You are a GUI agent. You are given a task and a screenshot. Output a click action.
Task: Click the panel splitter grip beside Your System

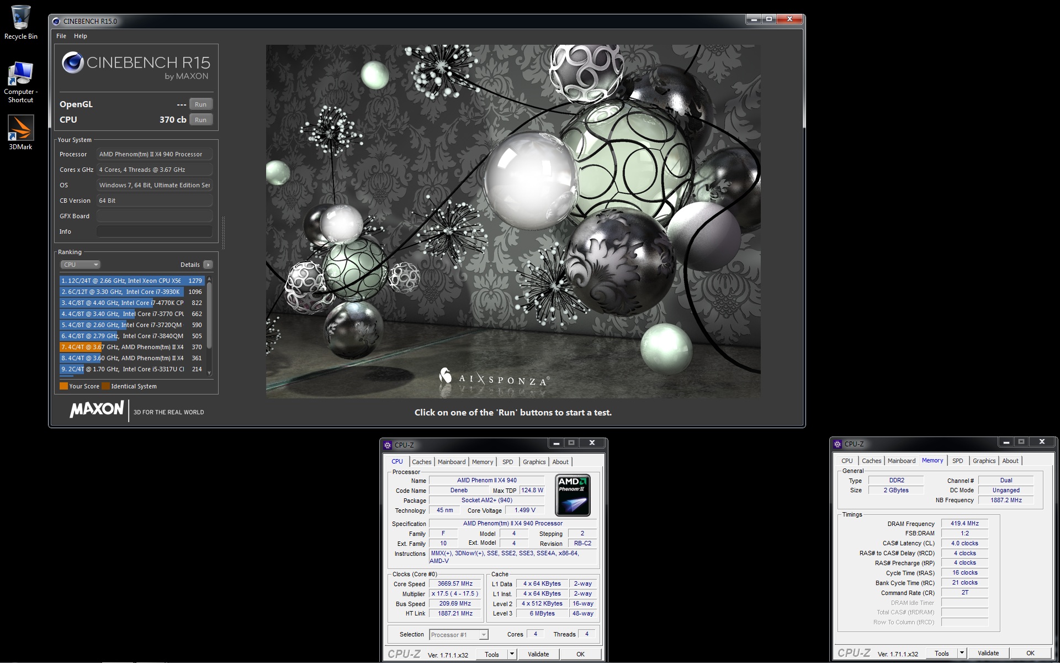[x=223, y=232]
